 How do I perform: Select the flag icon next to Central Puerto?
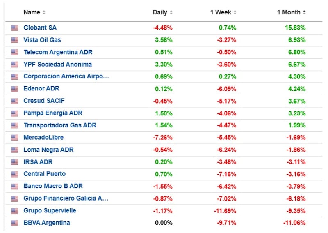[x=14, y=174]
